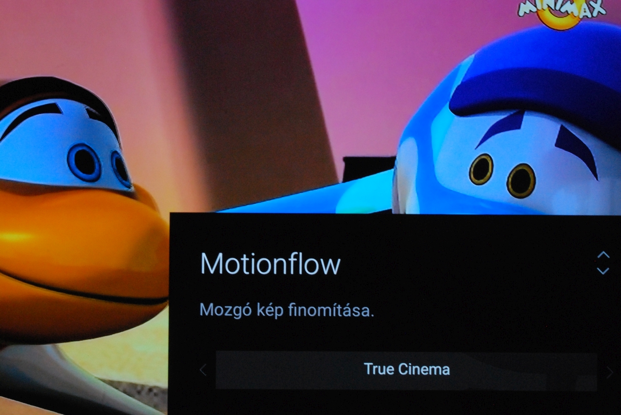Select next Motionflow option with right arrow
The image size is (621, 415).
coord(609,372)
